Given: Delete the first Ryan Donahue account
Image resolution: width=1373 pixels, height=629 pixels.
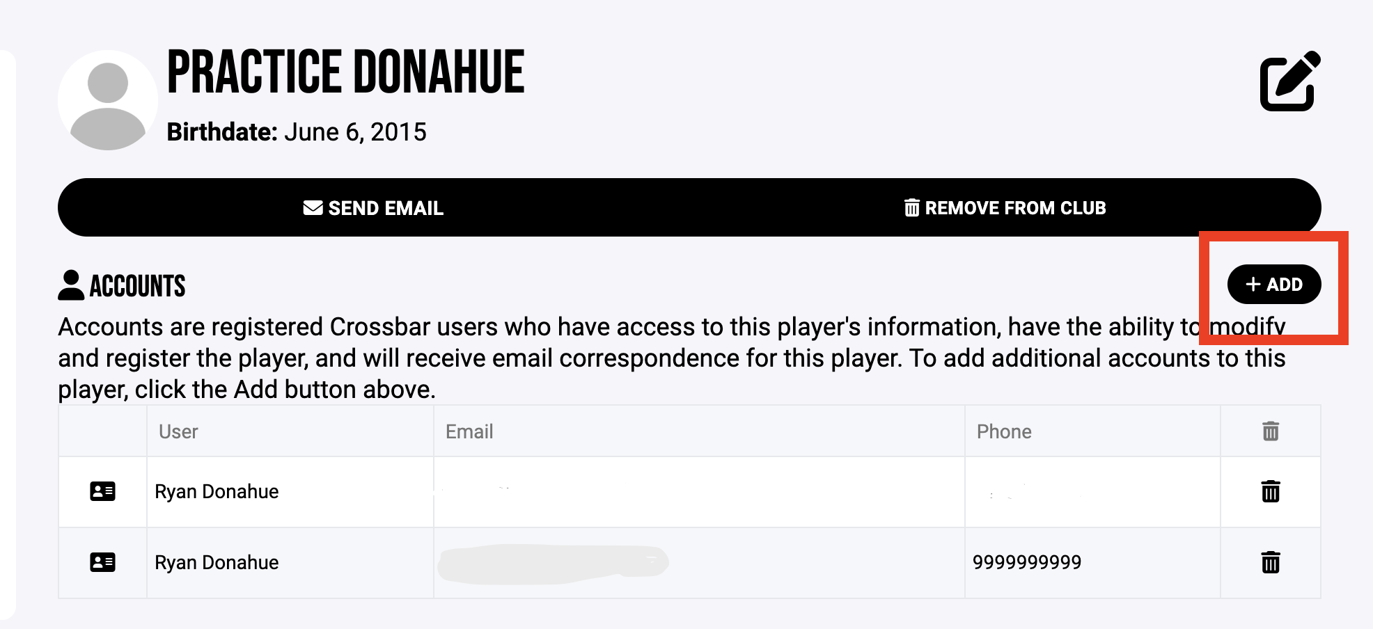Looking at the screenshot, I should [1270, 492].
